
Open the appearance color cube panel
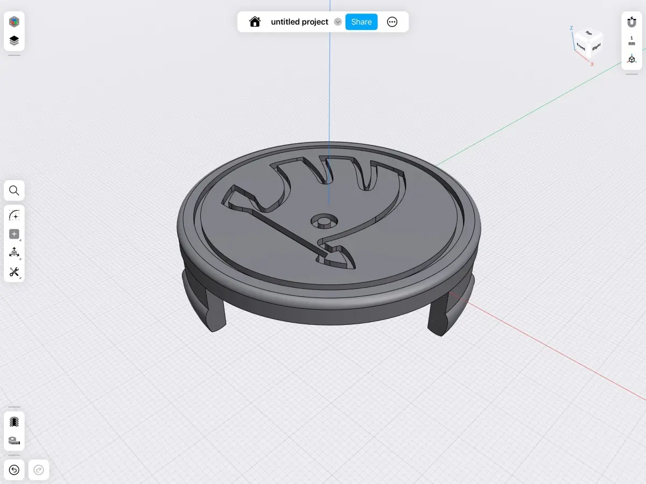click(x=15, y=22)
